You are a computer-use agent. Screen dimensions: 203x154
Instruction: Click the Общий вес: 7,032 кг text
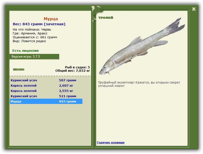pos(73,71)
